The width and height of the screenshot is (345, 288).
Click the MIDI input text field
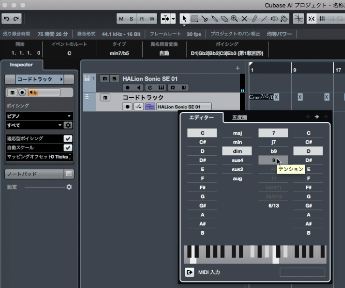(302, 273)
